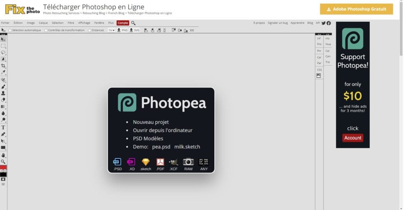The image size is (404, 210).
Task: Open the Édition menu
Action: (x=18, y=23)
